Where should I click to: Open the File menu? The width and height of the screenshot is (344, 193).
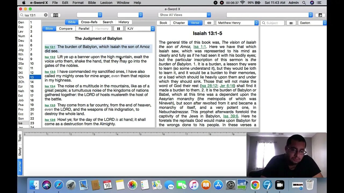pyautogui.click(x=55, y=3)
